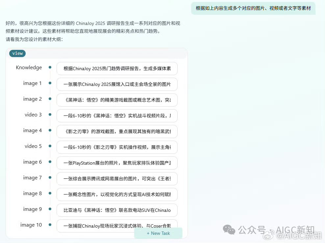Click the image 4 label
325x243 pixels.
(32, 131)
